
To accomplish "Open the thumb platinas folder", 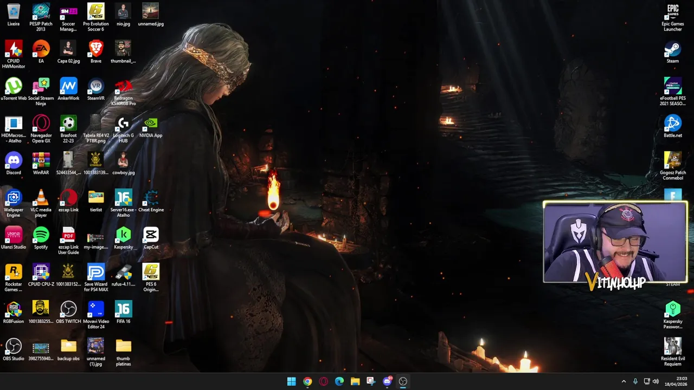I will (x=123, y=352).
